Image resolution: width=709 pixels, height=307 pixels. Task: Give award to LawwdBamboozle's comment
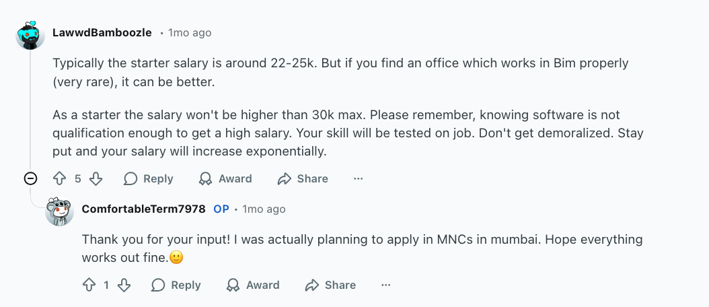click(225, 178)
